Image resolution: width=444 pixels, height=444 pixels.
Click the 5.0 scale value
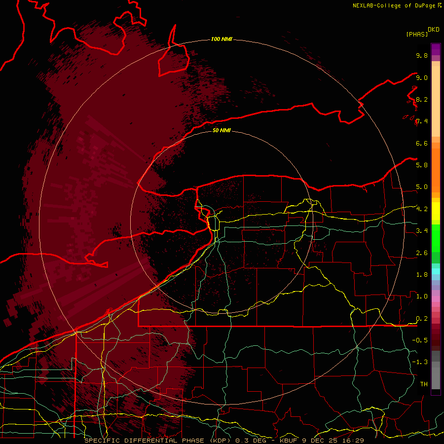tap(422, 187)
